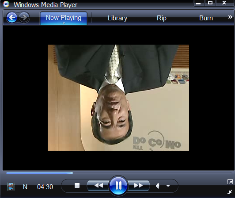235x198 pixels.
Task: Stop playback with the square button
Action: click(77, 185)
